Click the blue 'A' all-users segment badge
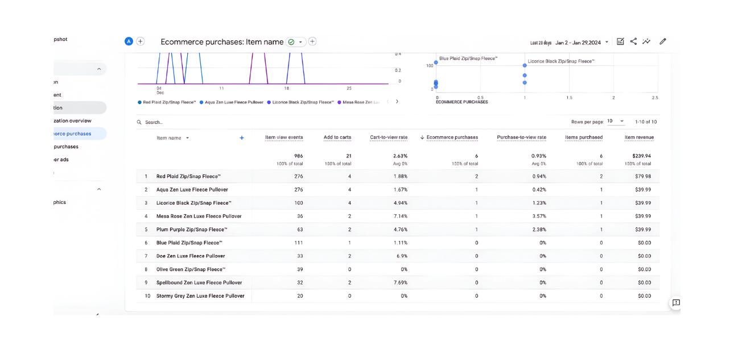 [x=129, y=41]
